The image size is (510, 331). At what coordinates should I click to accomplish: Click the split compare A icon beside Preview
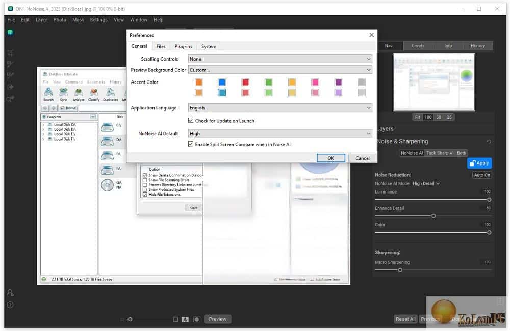[x=185, y=319]
